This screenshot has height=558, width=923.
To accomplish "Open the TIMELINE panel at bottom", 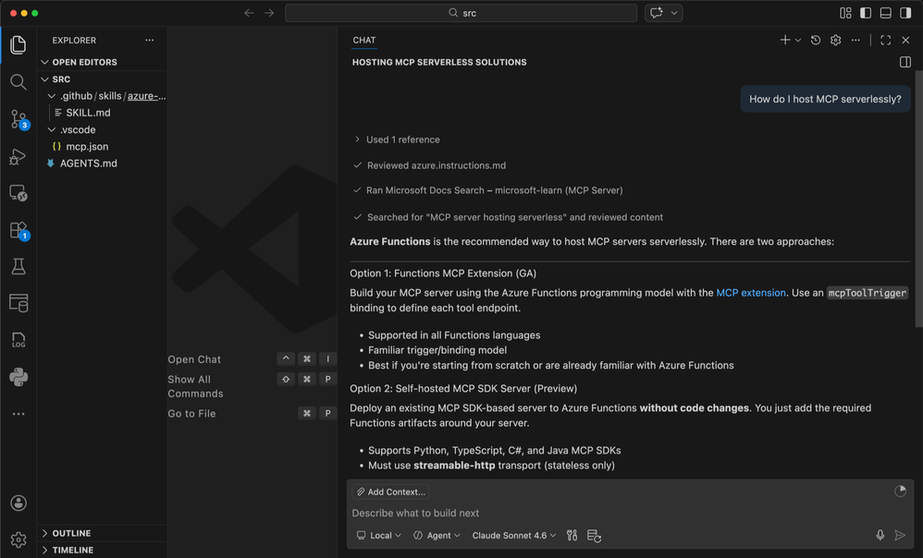I will [x=73, y=550].
